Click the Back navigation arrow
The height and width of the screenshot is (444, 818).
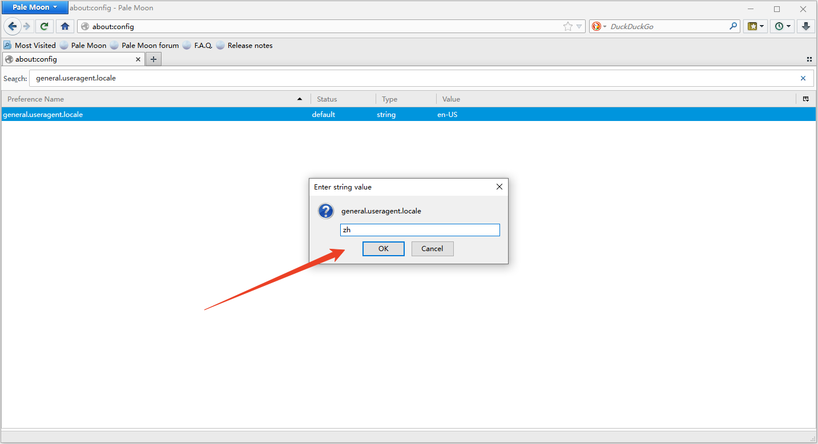coord(13,26)
